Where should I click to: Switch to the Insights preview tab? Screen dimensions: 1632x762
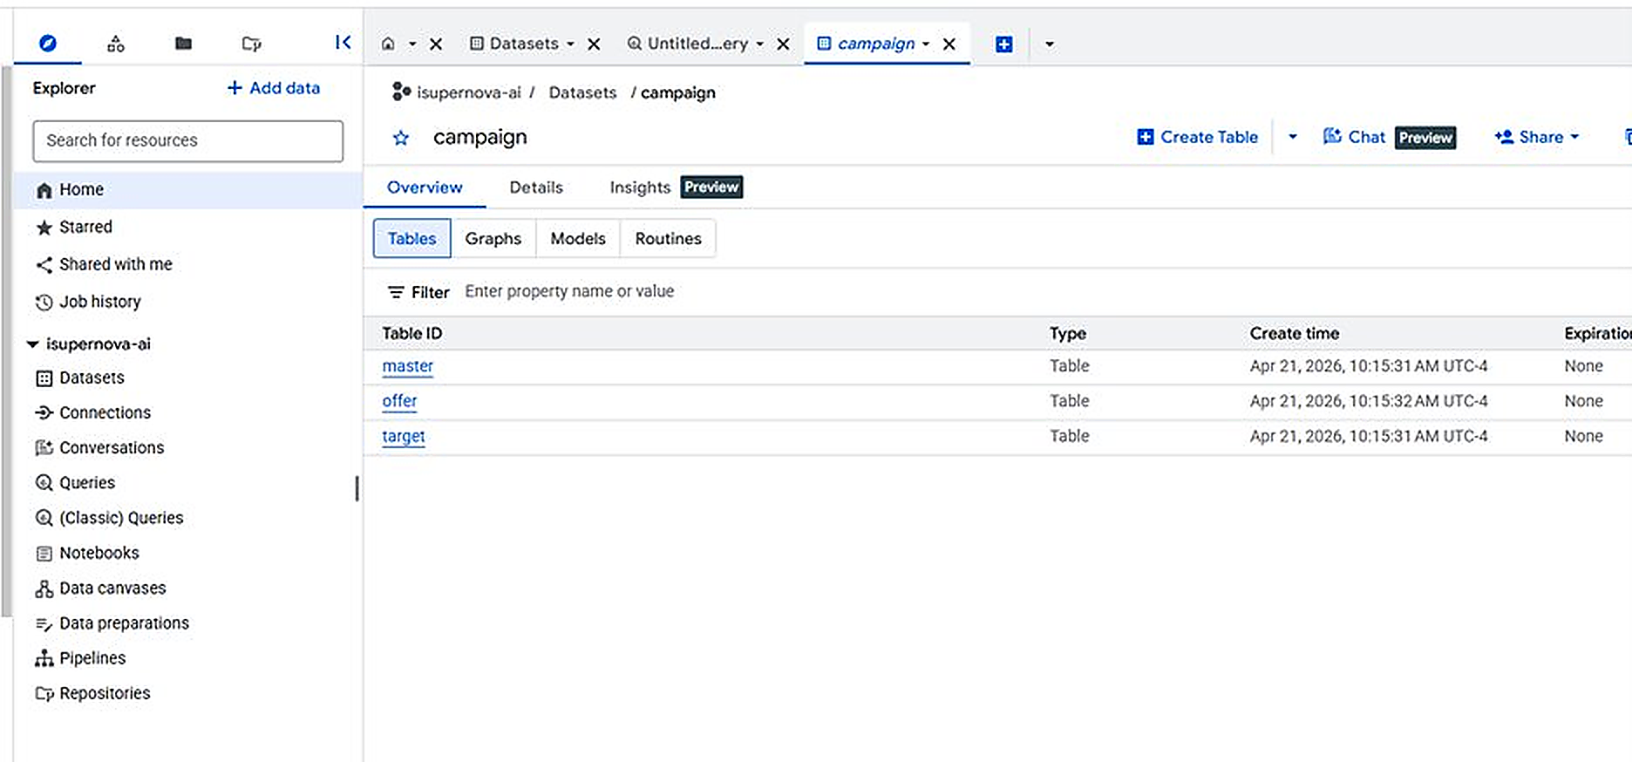click(676, 187)
